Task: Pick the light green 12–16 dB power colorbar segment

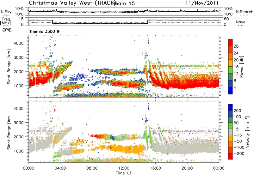Action: [x=231, y=70]
